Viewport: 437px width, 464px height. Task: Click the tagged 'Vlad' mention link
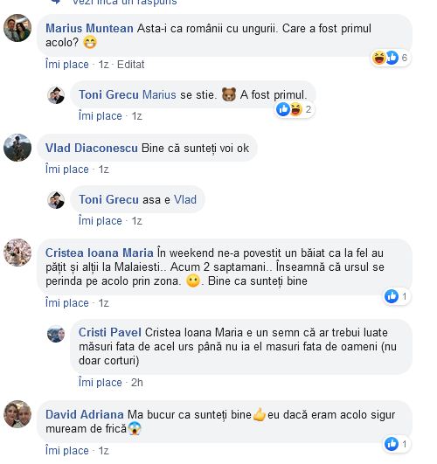185,199
